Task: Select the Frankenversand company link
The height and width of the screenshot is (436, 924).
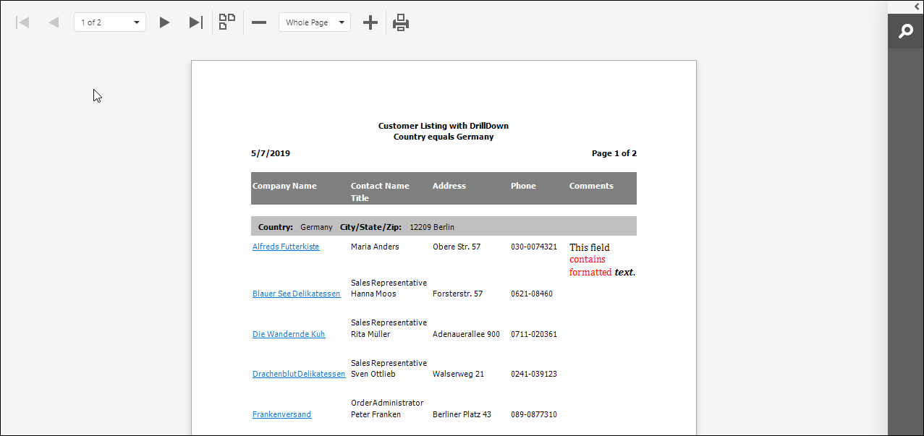Action: [x=281, y=414]
